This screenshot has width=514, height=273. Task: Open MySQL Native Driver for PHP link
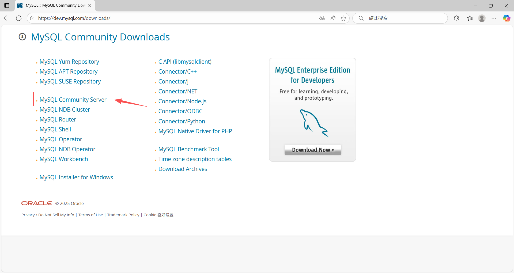click(195, 131)
